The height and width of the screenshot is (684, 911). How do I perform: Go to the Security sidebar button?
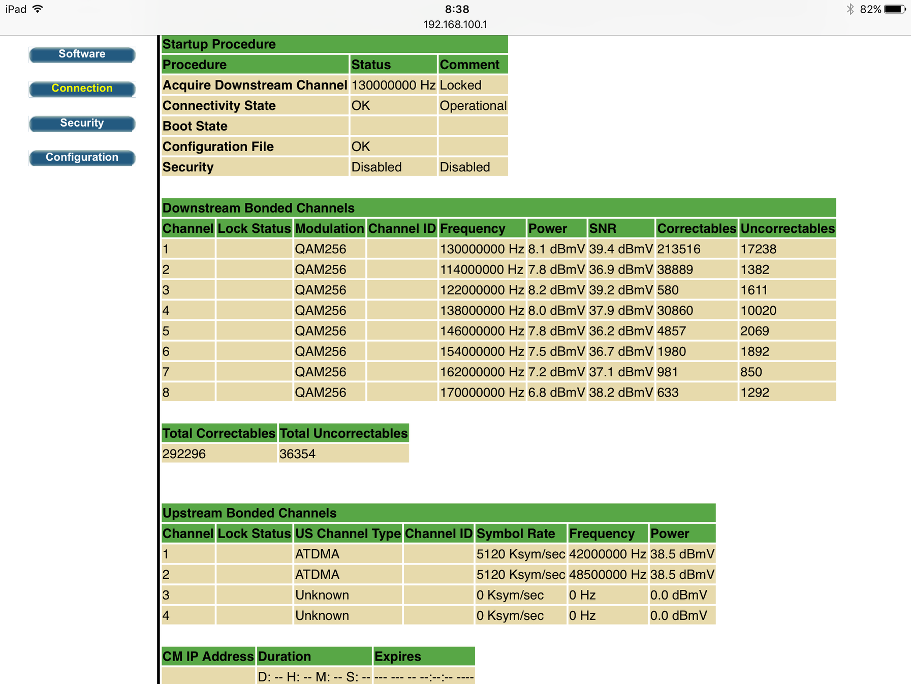[x=82, y=123]
